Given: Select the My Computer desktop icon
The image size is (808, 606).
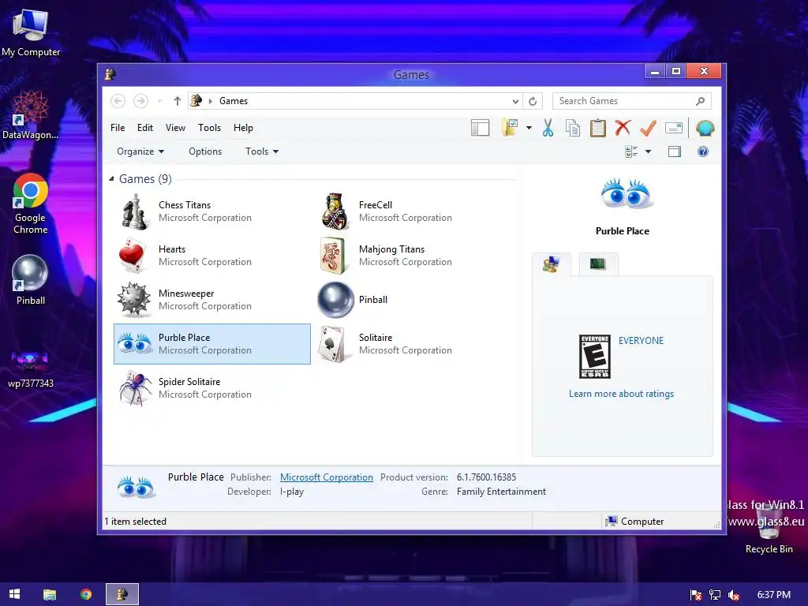Looking at the screenshot, I should pyautogui.click(x=31, y=32).
